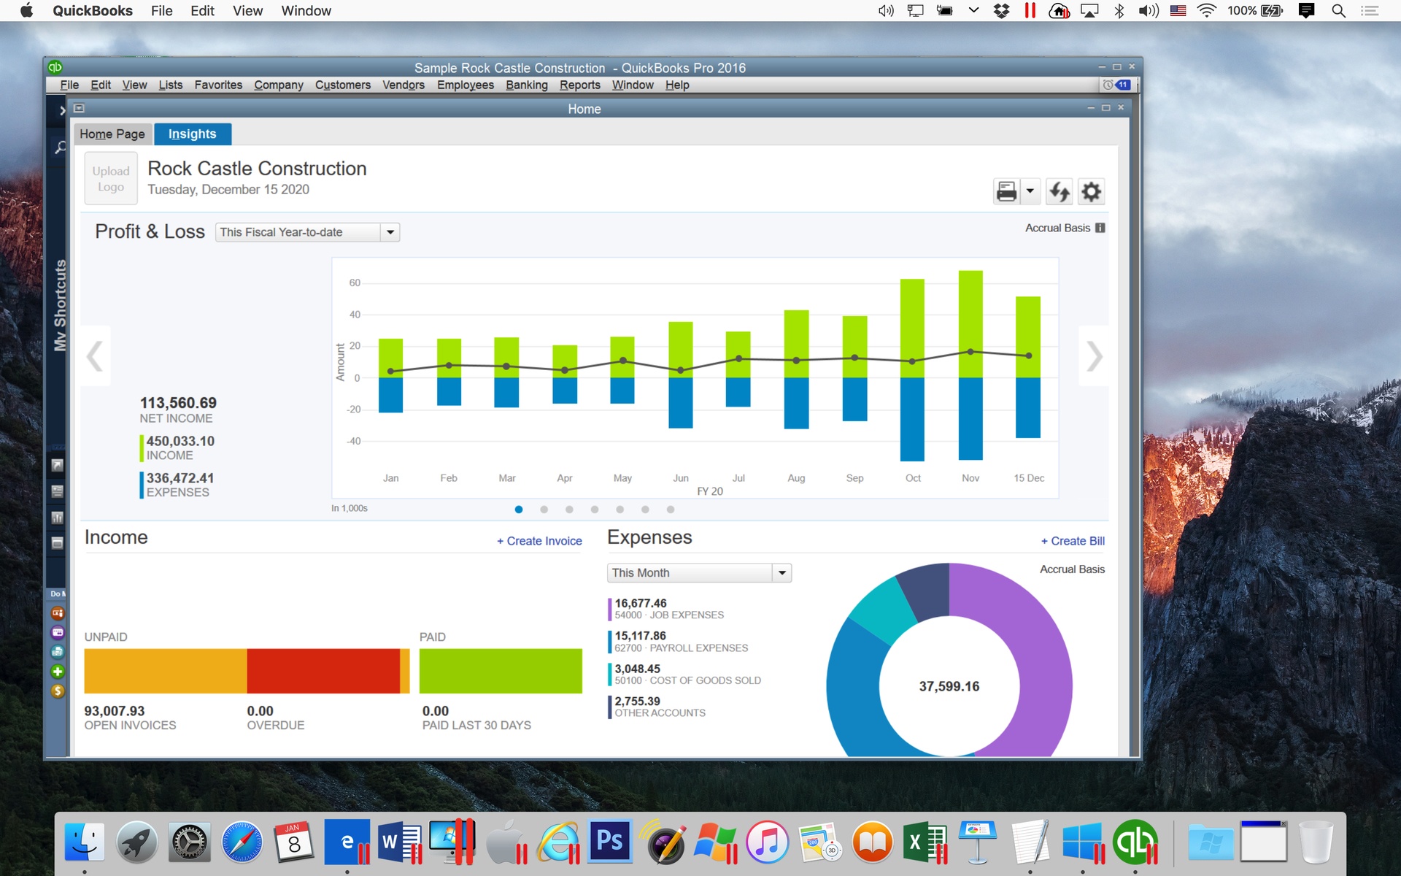Open Word from the dock
The height and width of the screenshot is (876, 1401).
tap(399, 842)
